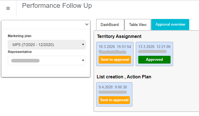
Task: Collapse the filter panel with the chevron
Action: pyautogui.click(x=87, y=24)
